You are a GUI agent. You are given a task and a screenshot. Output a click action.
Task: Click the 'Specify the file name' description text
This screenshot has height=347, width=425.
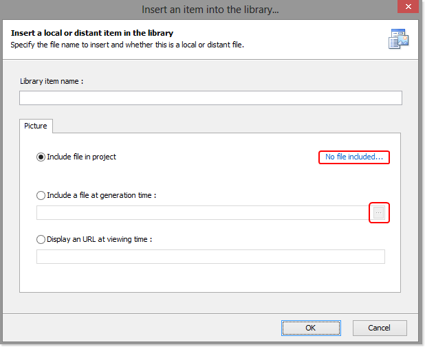(127, 45)
